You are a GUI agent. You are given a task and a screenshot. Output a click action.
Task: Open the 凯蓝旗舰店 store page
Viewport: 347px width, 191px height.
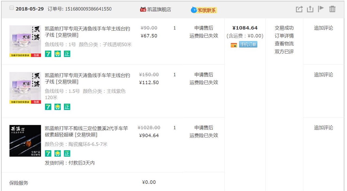click(x=159, y=9)
